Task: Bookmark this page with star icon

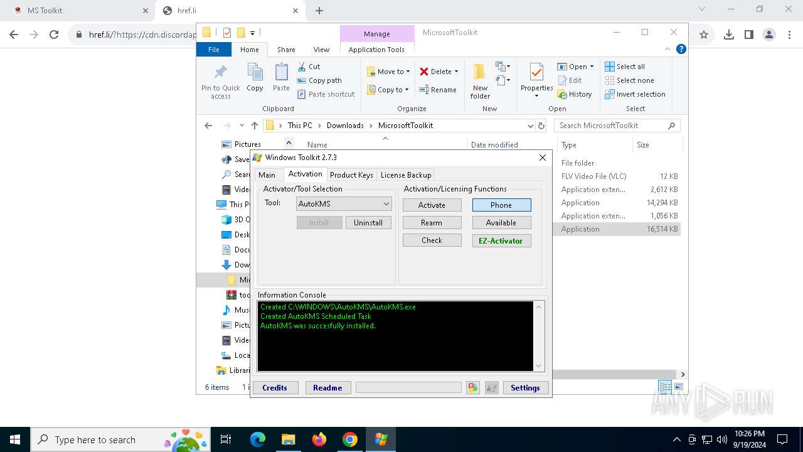Action: coord(704,35)
